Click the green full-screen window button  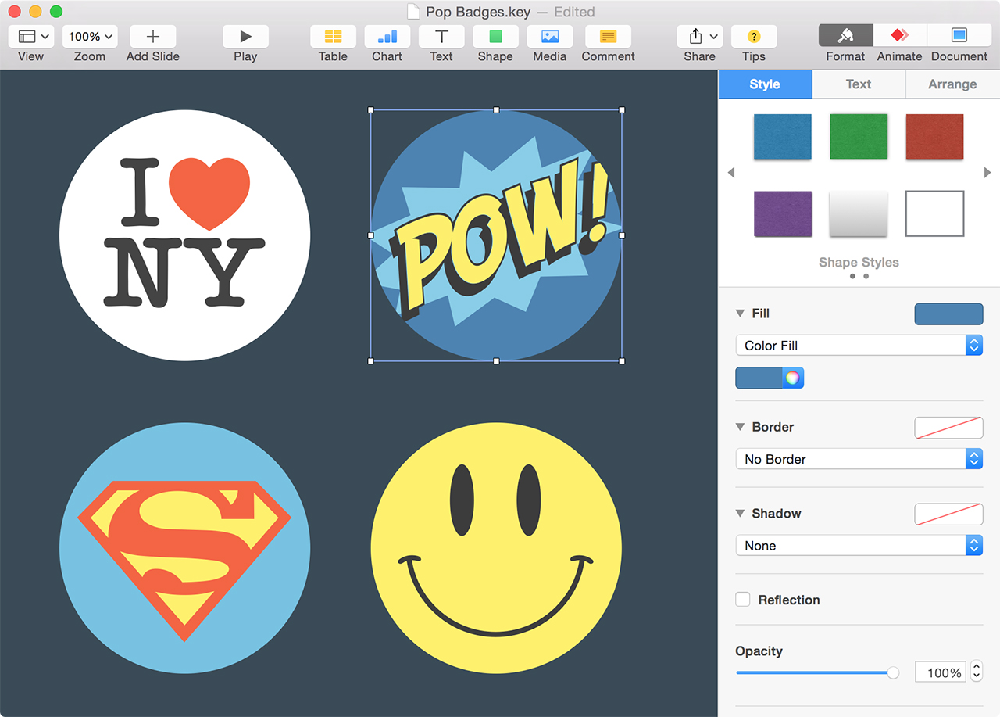55,12
